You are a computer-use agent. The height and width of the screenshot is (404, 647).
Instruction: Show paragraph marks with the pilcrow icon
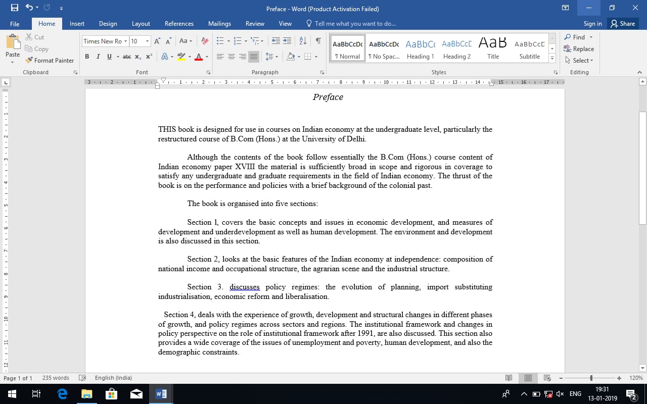[318, 41]
